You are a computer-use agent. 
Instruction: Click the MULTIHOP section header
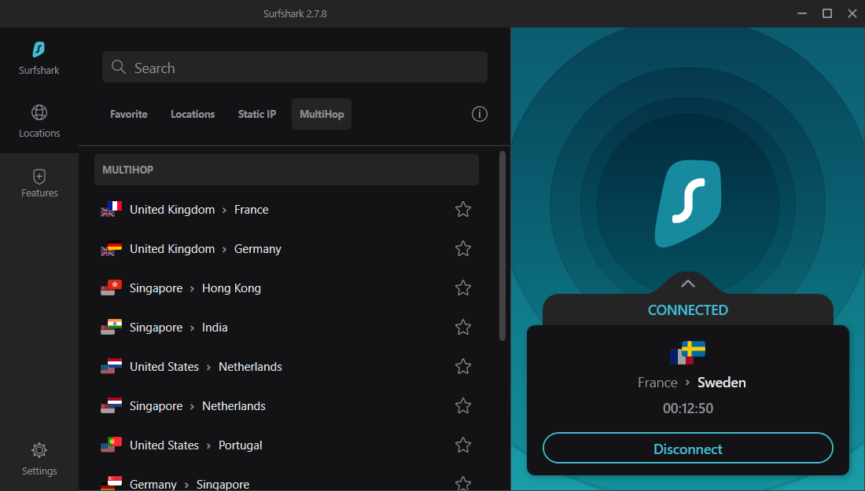(x=286, y=170)
